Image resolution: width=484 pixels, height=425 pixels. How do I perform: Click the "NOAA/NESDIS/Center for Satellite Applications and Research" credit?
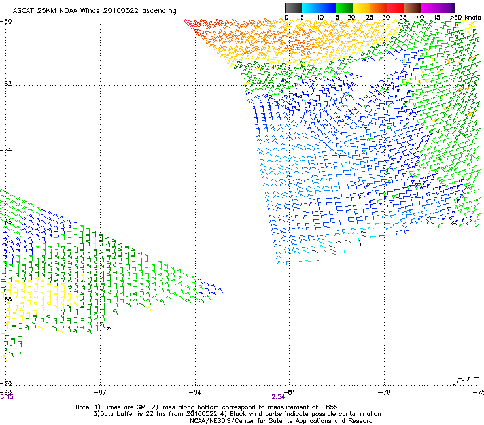pyautogui.click(x=283, y=421)
